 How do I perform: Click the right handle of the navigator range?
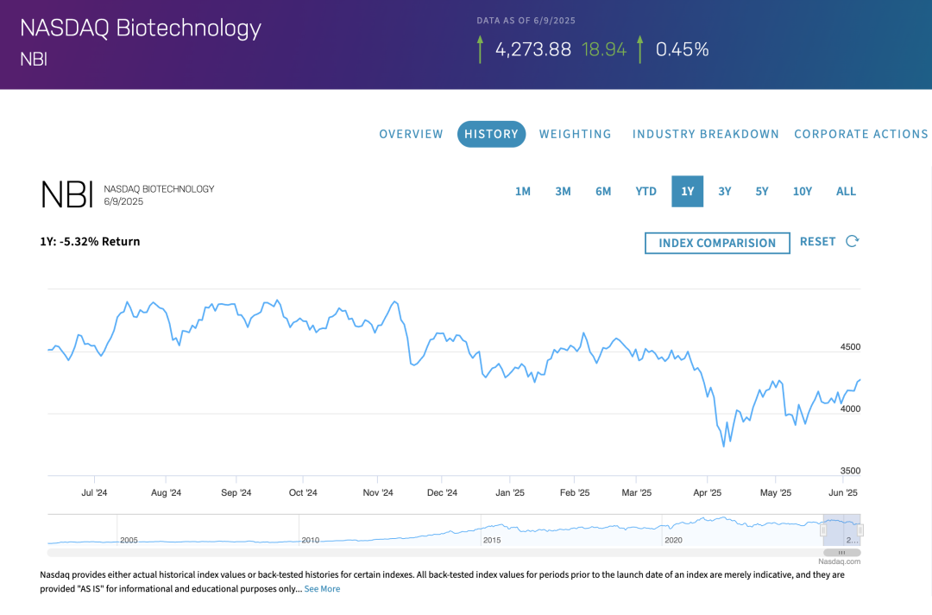860,530
